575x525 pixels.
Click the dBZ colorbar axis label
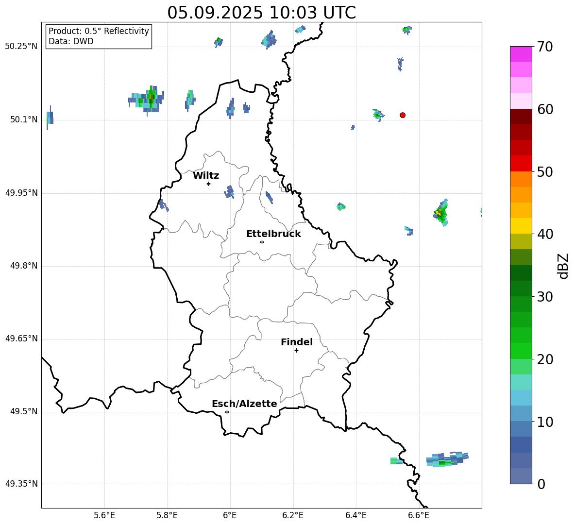563,266
